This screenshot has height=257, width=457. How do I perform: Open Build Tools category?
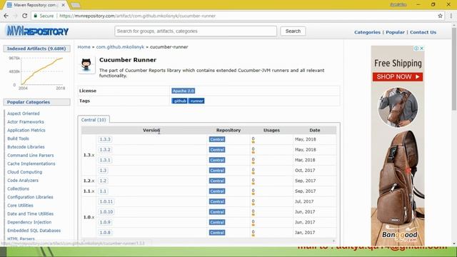[x=18, y=138]
